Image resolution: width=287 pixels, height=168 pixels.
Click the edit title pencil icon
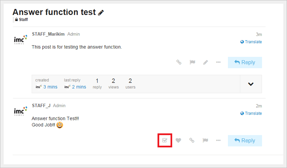(101, 13)
